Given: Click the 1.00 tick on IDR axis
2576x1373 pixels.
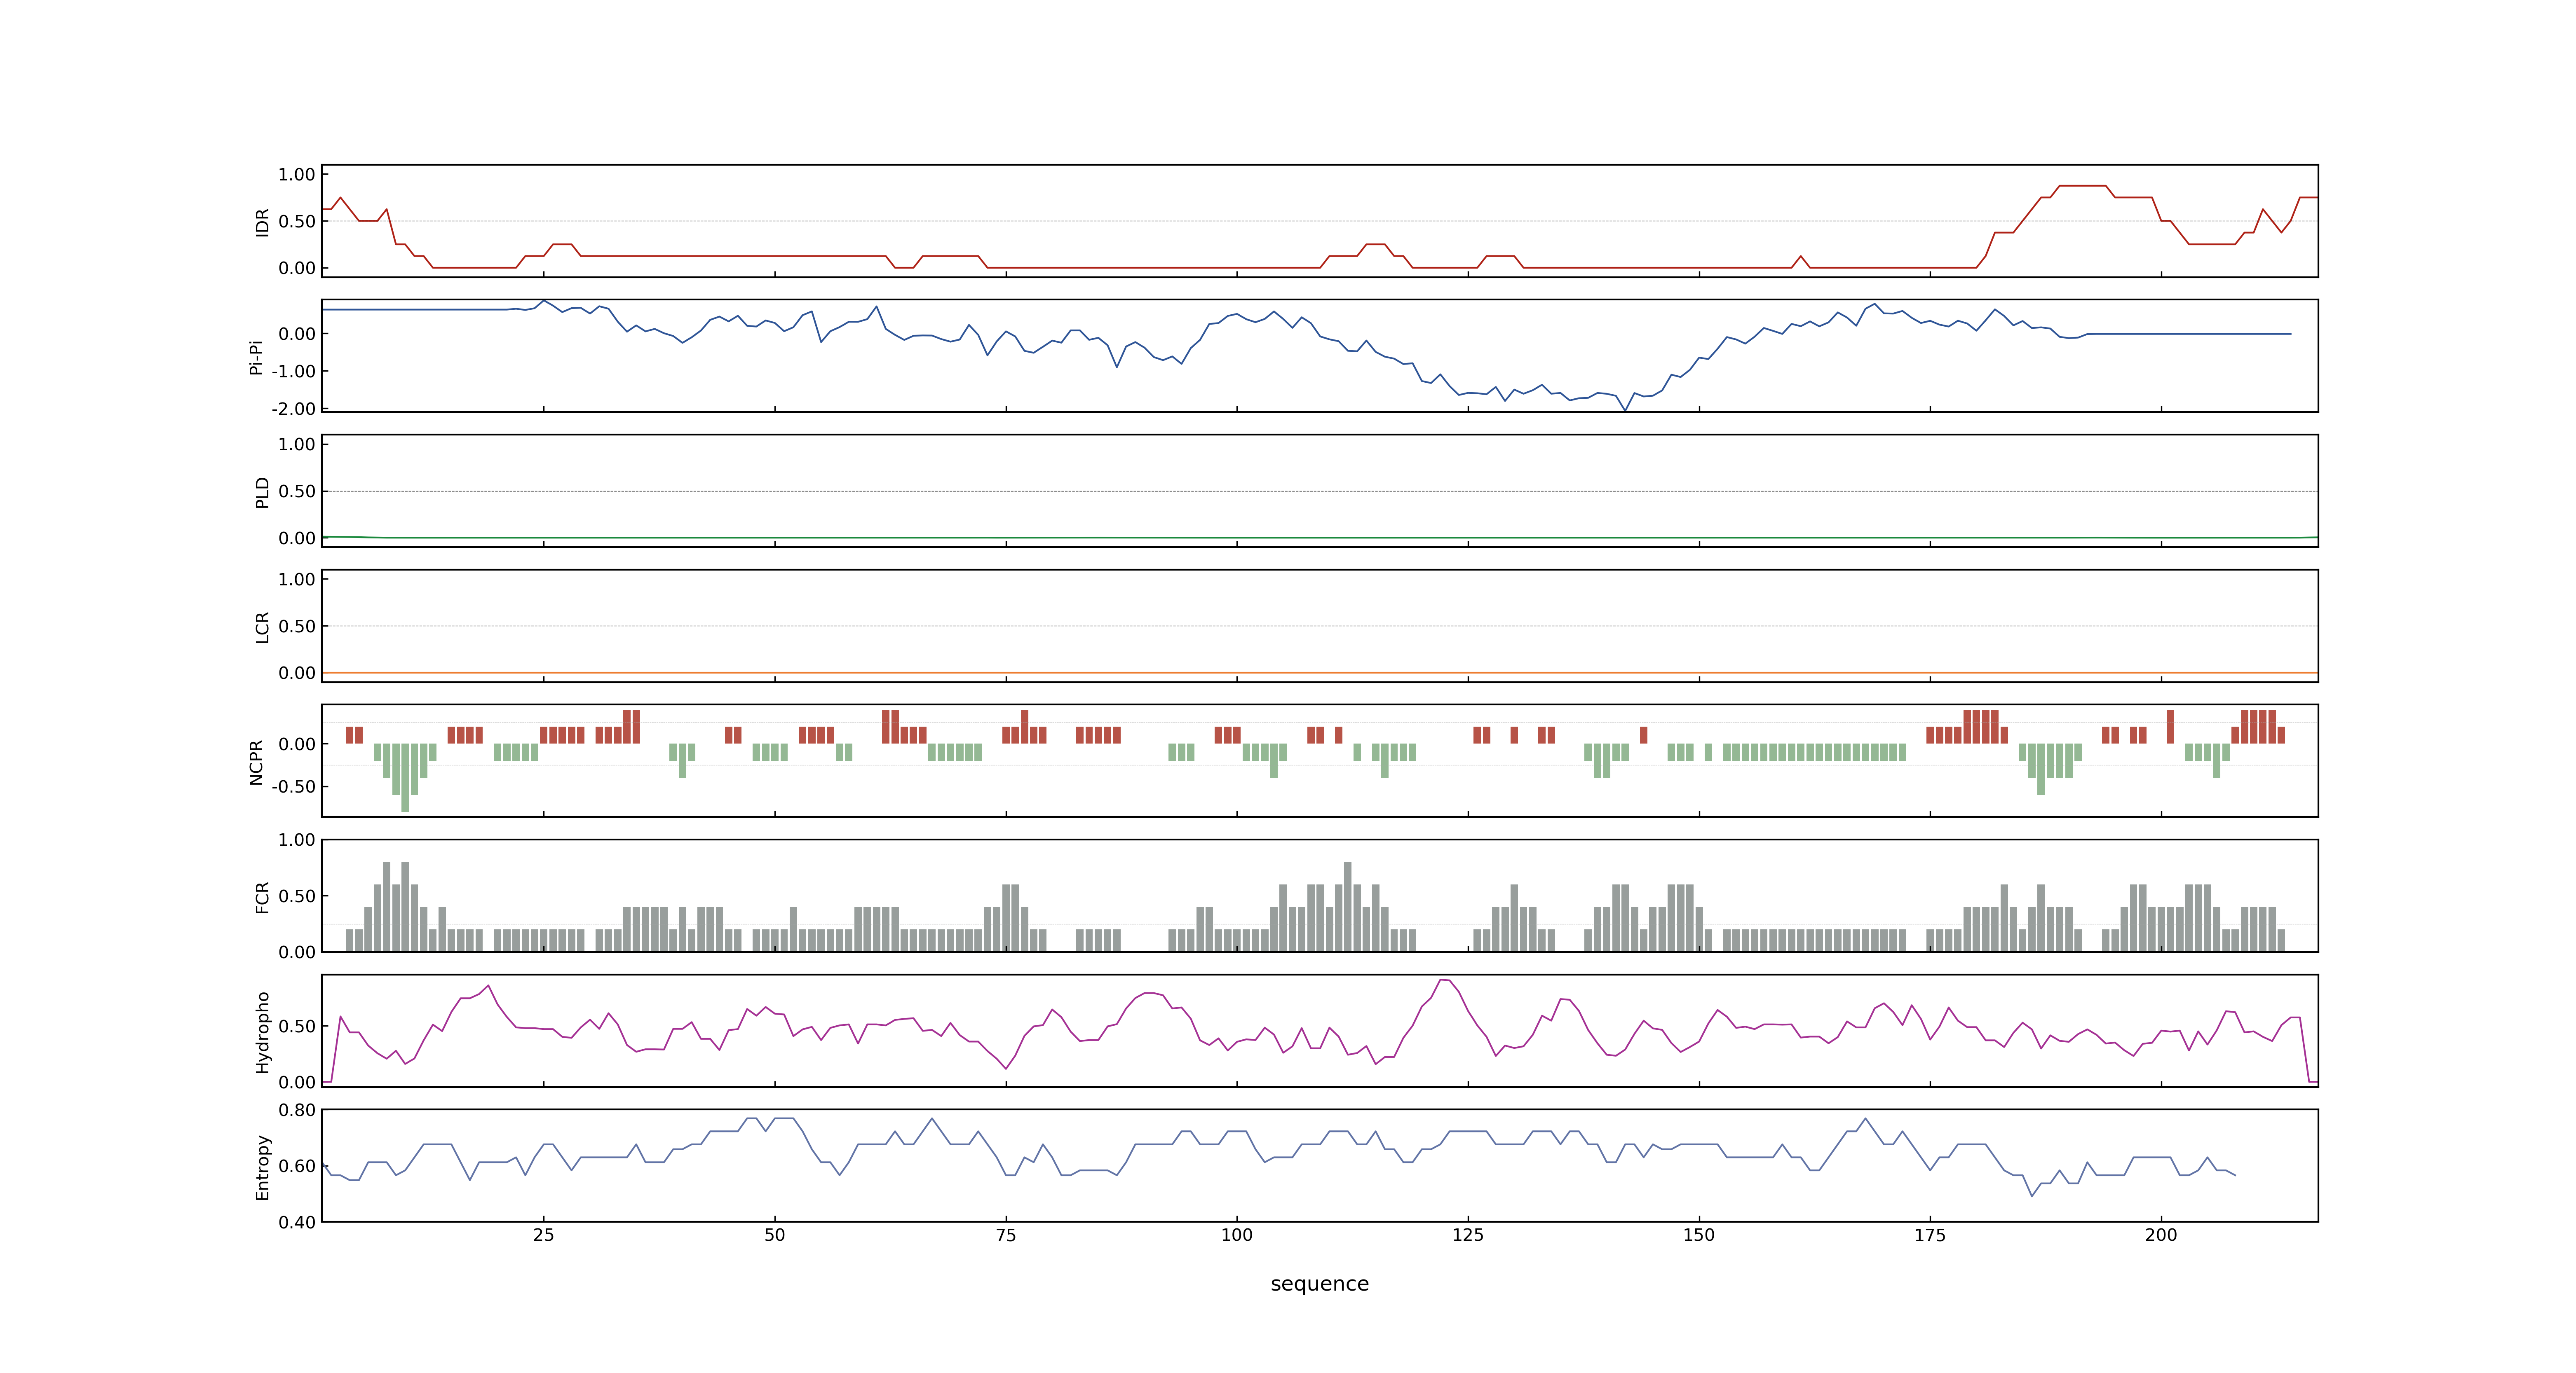Looking at the screenshot, I should click(x=297, y=175).
